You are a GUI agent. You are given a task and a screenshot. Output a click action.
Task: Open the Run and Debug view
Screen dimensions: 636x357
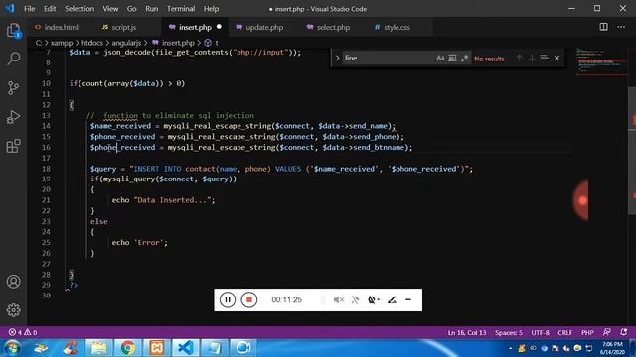tap(13, 117)
